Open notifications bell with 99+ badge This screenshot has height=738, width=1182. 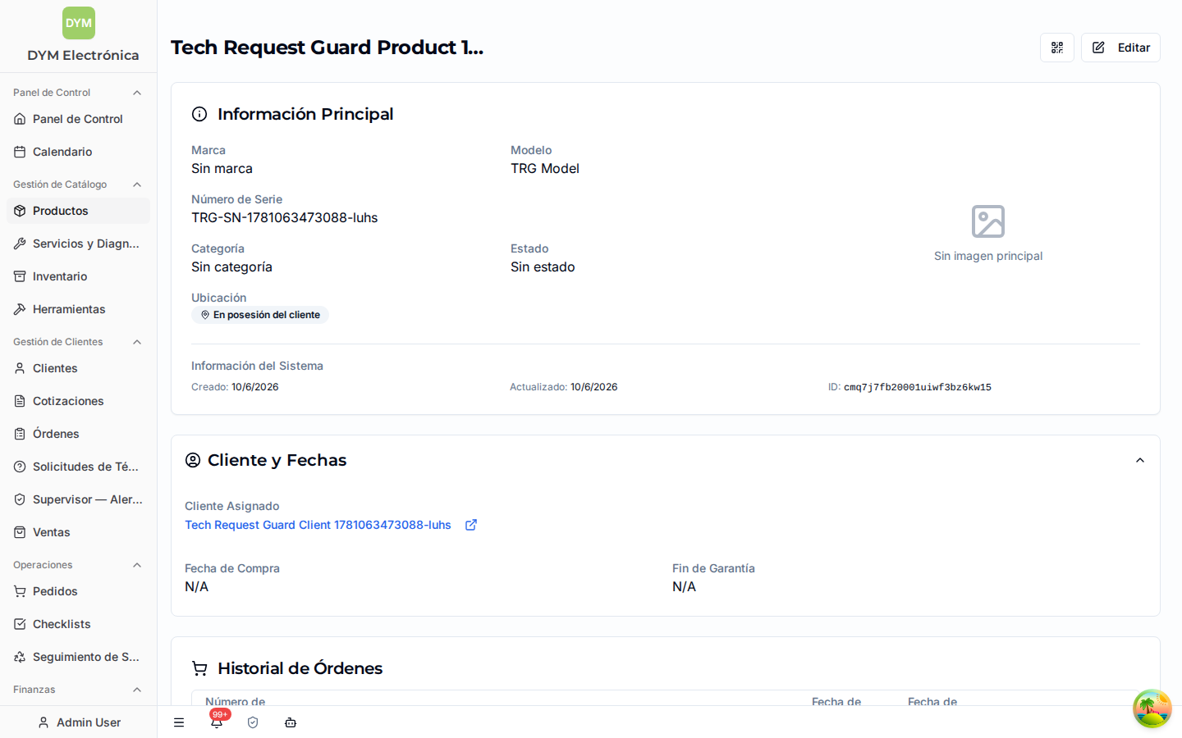pyautogui.click(x=217, y=722)
